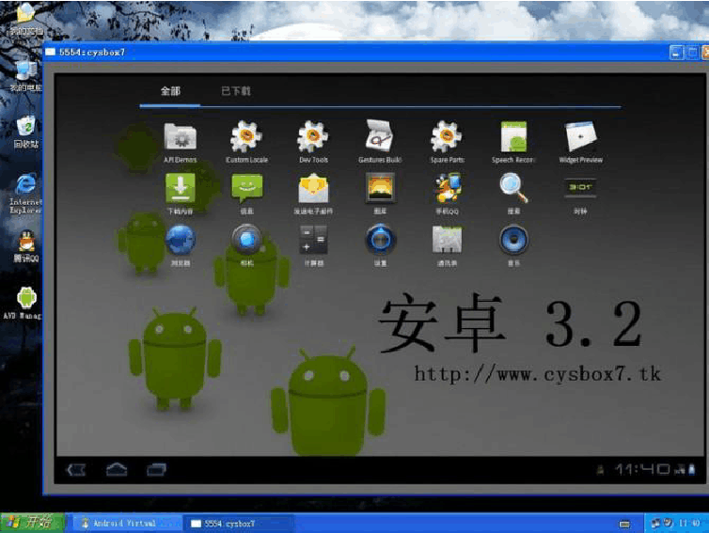The width and height of the screenshot is (709, 533).
Task: Open the Contacts app
Action: tap(447, 245)
